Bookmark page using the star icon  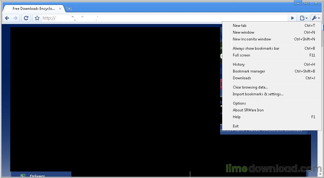pos(37,18)
